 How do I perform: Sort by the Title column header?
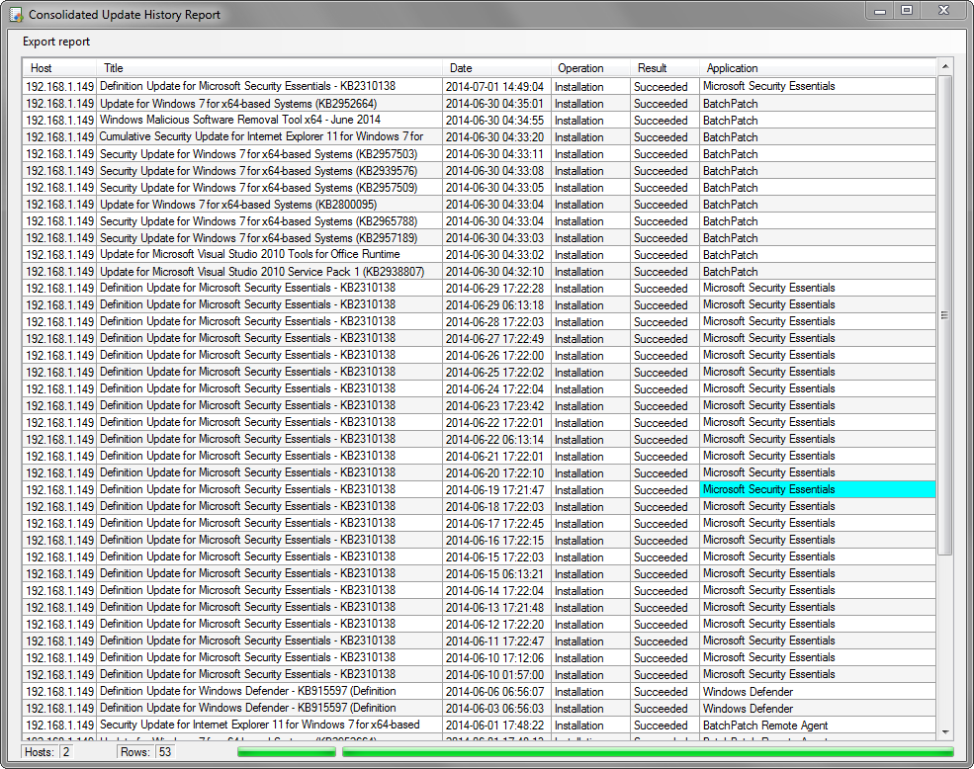tap(269, 68)
